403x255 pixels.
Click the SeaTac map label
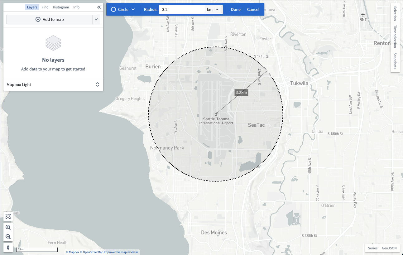(x=256, y=125)
